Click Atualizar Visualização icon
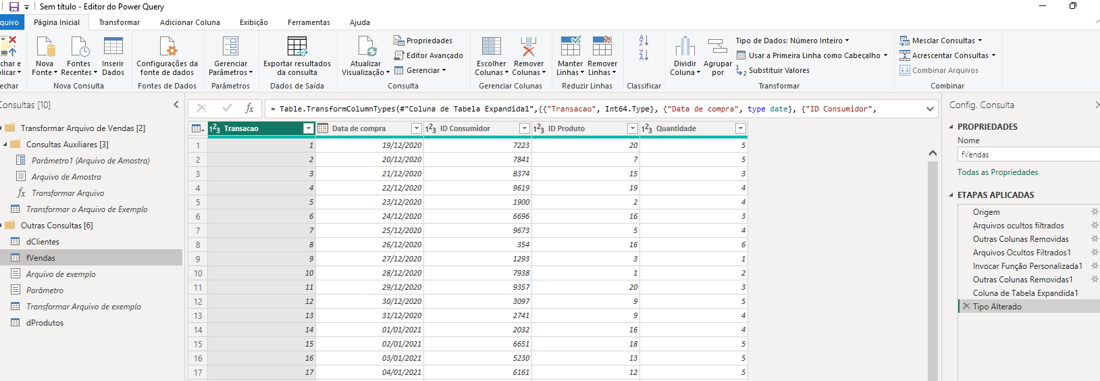Image resolution: width=1100 pixels, height=381 pixels. pyautogui.click(x=366, y=47)
